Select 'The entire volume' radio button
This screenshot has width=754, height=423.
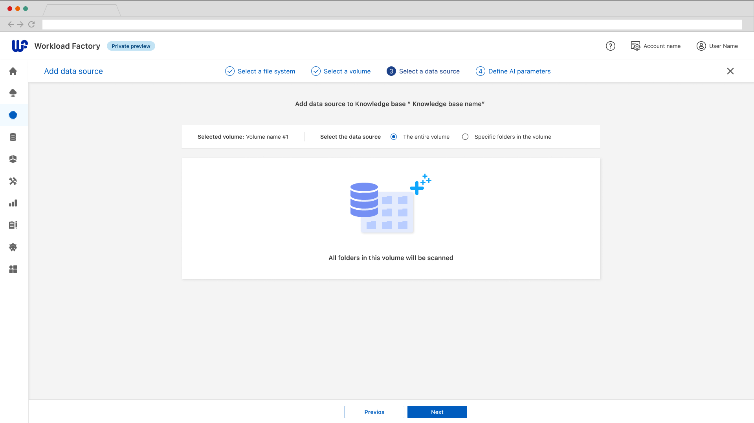pyautogui.click(x=394, y=137)
